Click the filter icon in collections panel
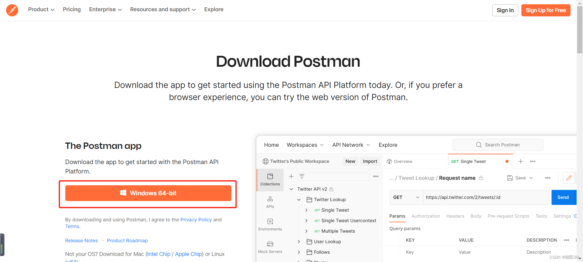The width and height of the screenshot is (583, 262). [x=302, y=176]
